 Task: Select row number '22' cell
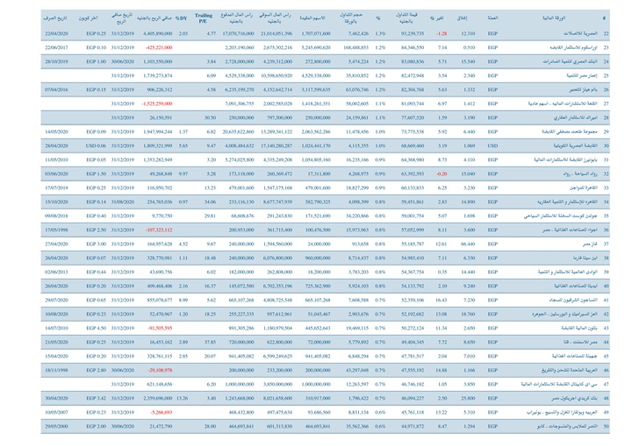point(607,34)
